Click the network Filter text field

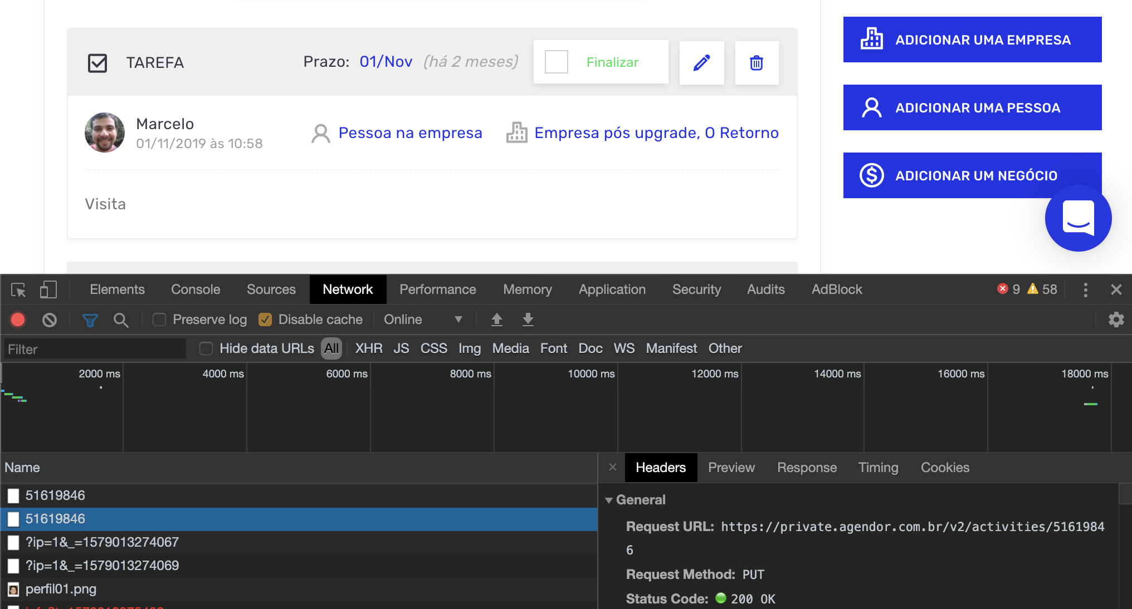click(x=95, y=349)
